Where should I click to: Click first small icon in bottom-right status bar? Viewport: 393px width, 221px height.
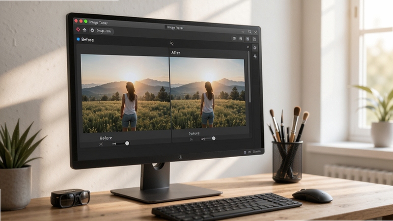(245, 152)
